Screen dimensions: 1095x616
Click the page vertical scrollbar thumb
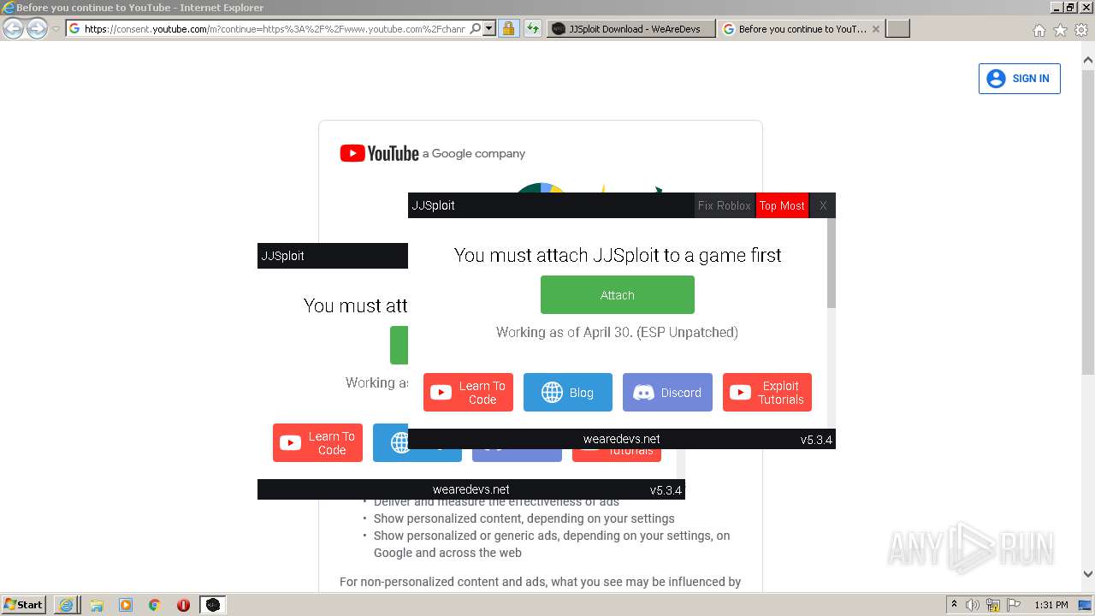tap(1088, 221)
